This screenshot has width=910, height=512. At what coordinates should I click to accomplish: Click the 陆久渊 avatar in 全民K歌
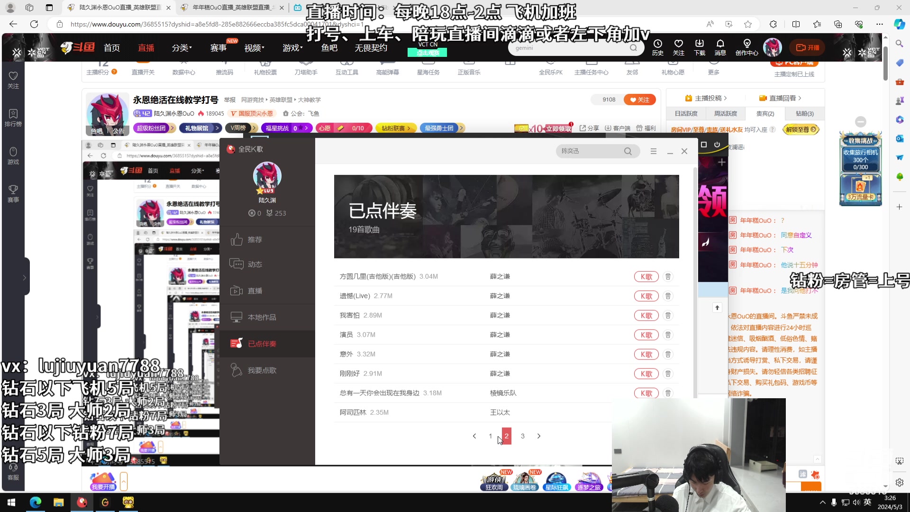pyautogui.click(x=267, y=176)
